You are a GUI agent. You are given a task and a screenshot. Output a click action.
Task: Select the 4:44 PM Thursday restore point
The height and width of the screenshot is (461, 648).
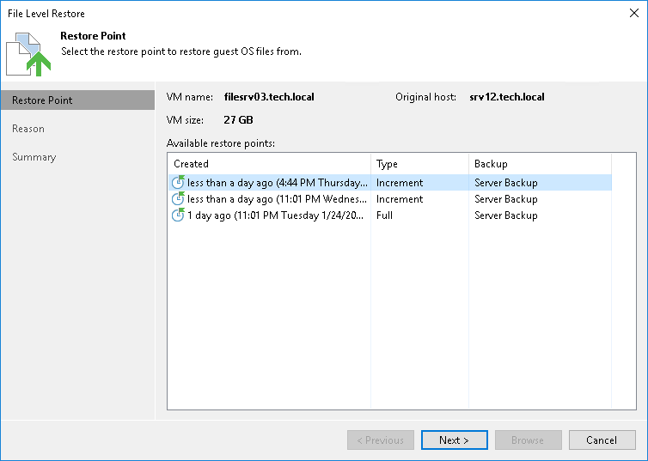pyautogui.click(x=390, y=182)
